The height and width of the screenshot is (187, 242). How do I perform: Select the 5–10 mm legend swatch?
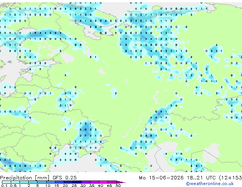pos(42,182)
